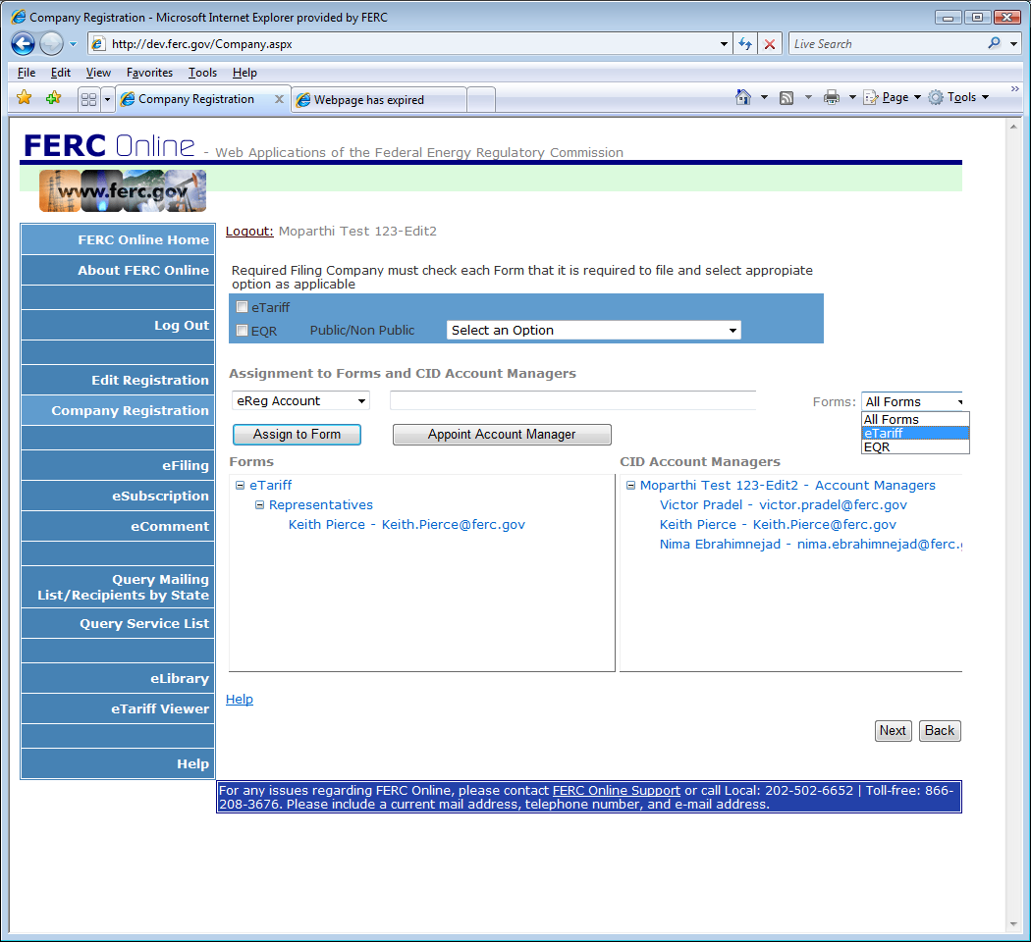
Task: Click the Help link below Forms panel
Action: click(240, 699)
